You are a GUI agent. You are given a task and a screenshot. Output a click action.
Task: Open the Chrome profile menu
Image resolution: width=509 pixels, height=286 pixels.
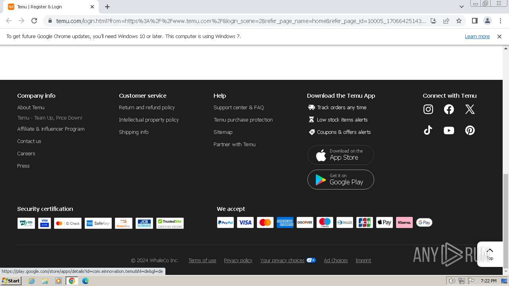tap(487, 21)
